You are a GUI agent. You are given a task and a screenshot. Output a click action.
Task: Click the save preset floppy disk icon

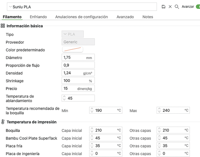164,7
